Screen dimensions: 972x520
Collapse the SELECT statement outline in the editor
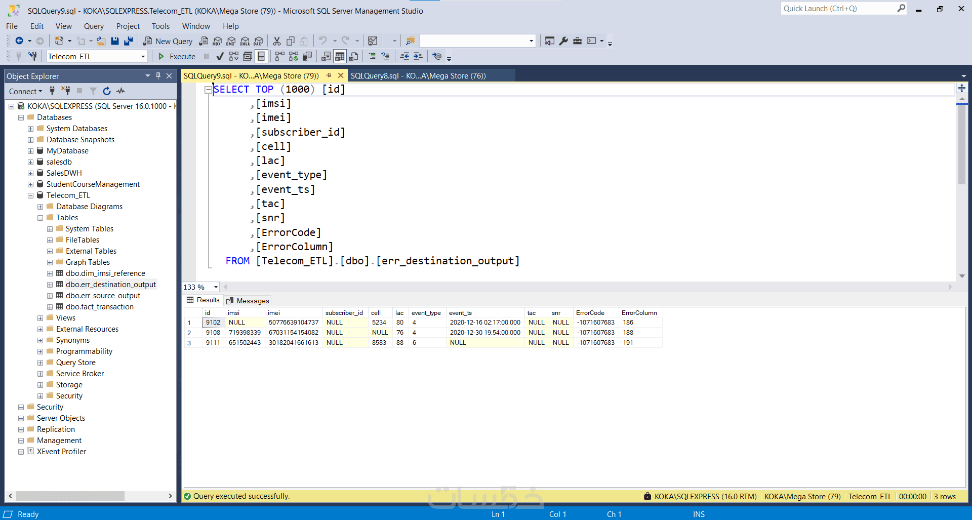[x=208, y=90]
